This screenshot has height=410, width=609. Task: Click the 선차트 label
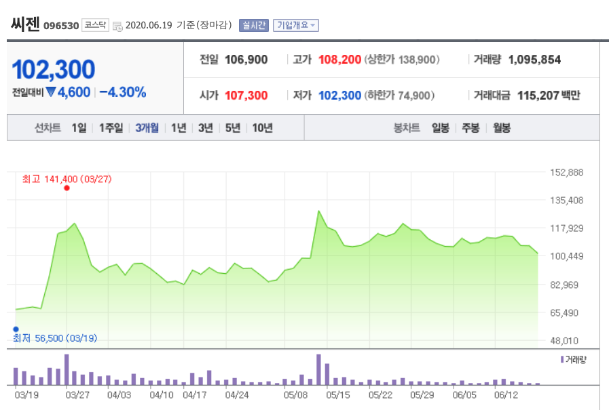point(48,127)
